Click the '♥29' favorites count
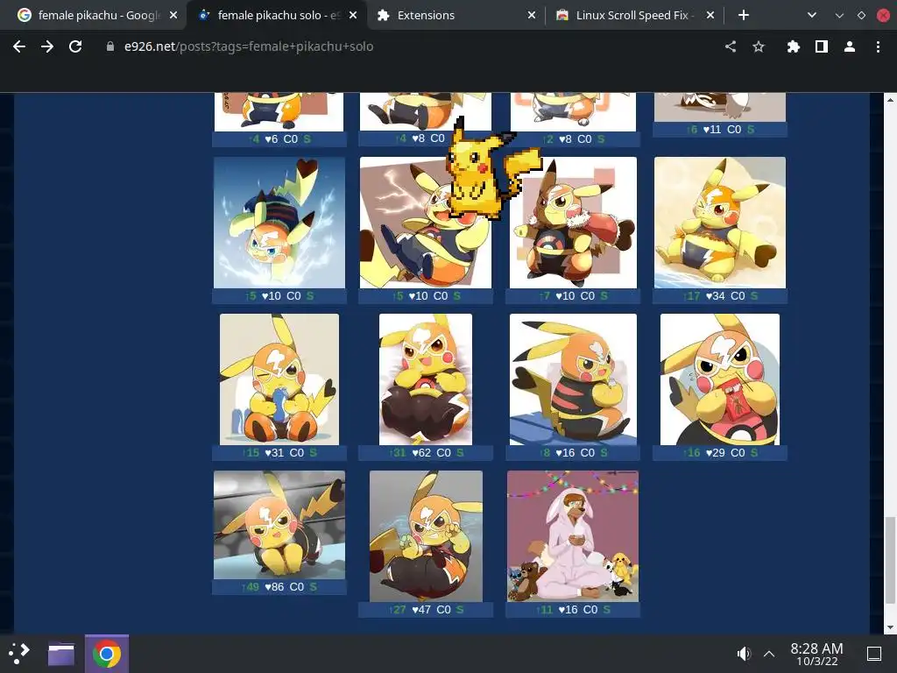This screenshot has height=673, width=897. pyautogui.click(x=715, y=453)
